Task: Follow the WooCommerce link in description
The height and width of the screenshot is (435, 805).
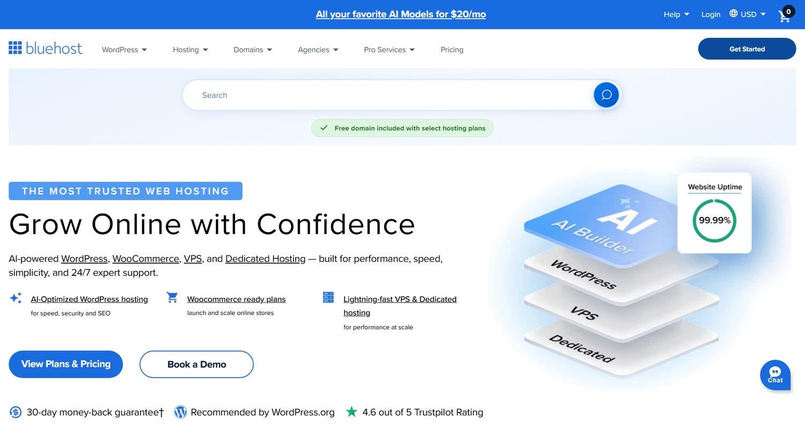Action: point(145,259)
